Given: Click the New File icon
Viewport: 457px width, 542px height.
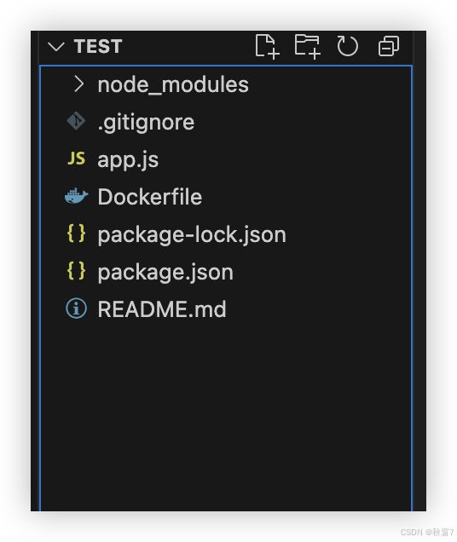Looking at the screenshot, I should (267, 46).
